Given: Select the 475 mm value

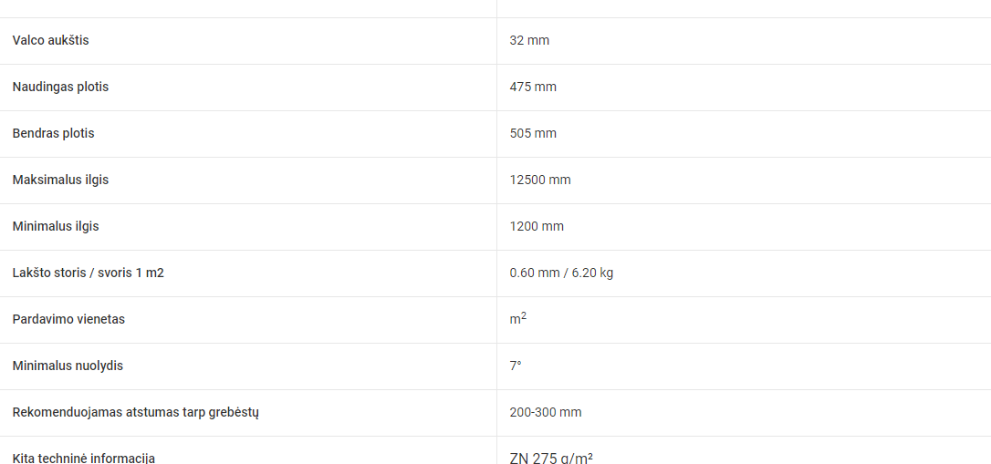Looking at the screenshot, I should pos(533,87).
